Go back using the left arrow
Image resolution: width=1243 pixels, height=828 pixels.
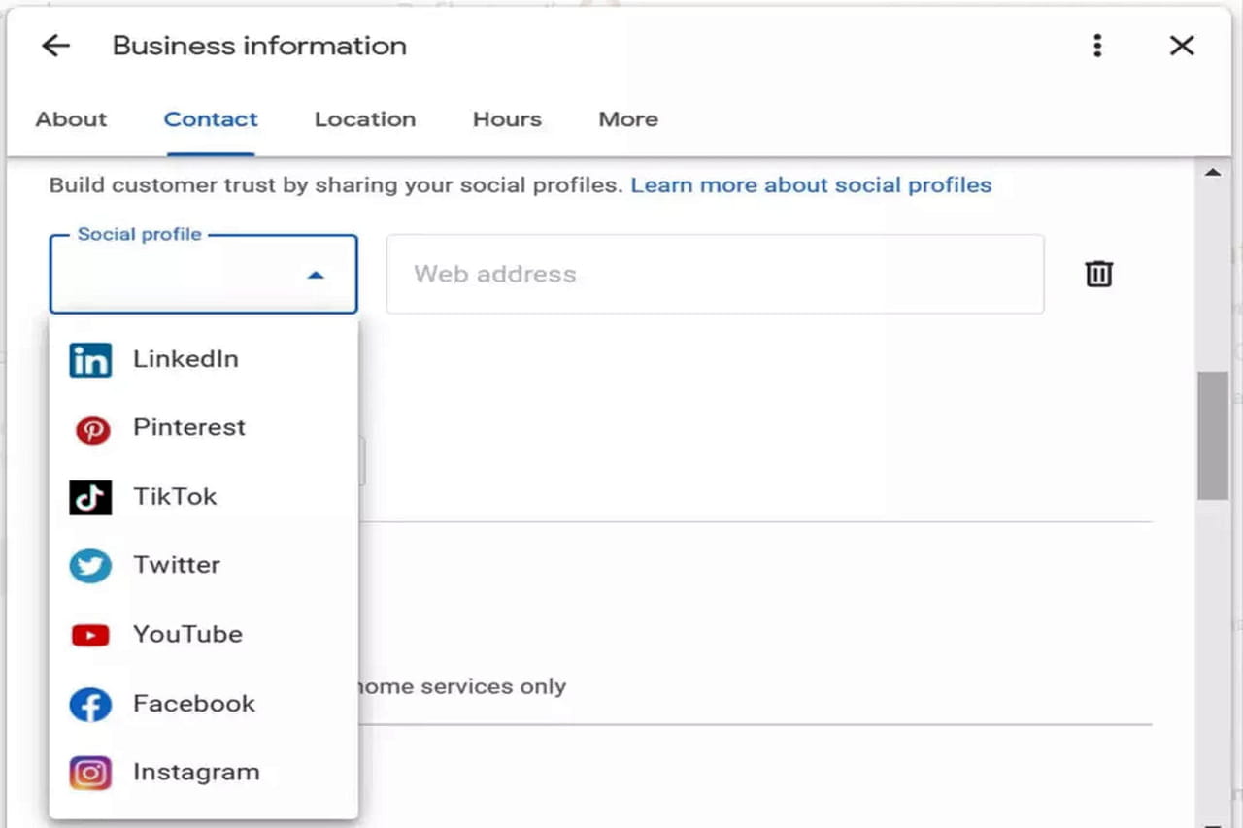click(x=56, y=46)
